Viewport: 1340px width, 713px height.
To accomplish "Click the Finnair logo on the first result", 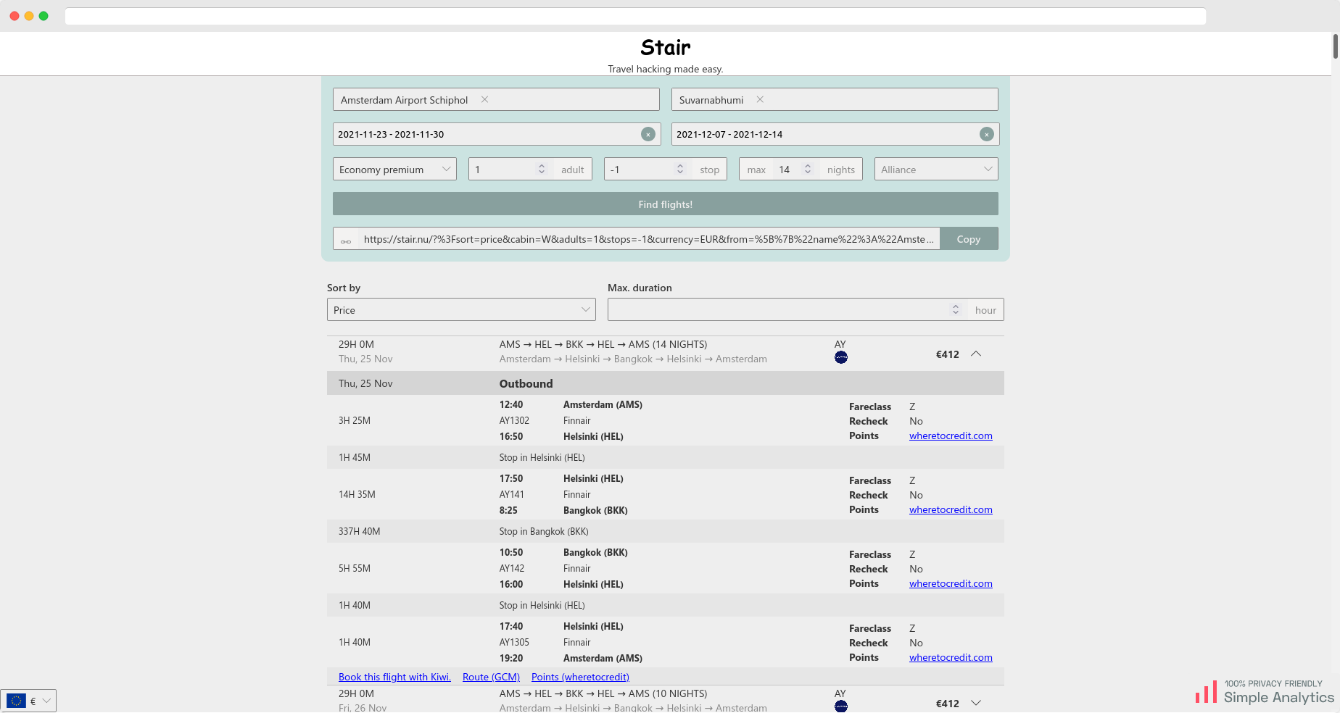I will click(x=841, y=357).
